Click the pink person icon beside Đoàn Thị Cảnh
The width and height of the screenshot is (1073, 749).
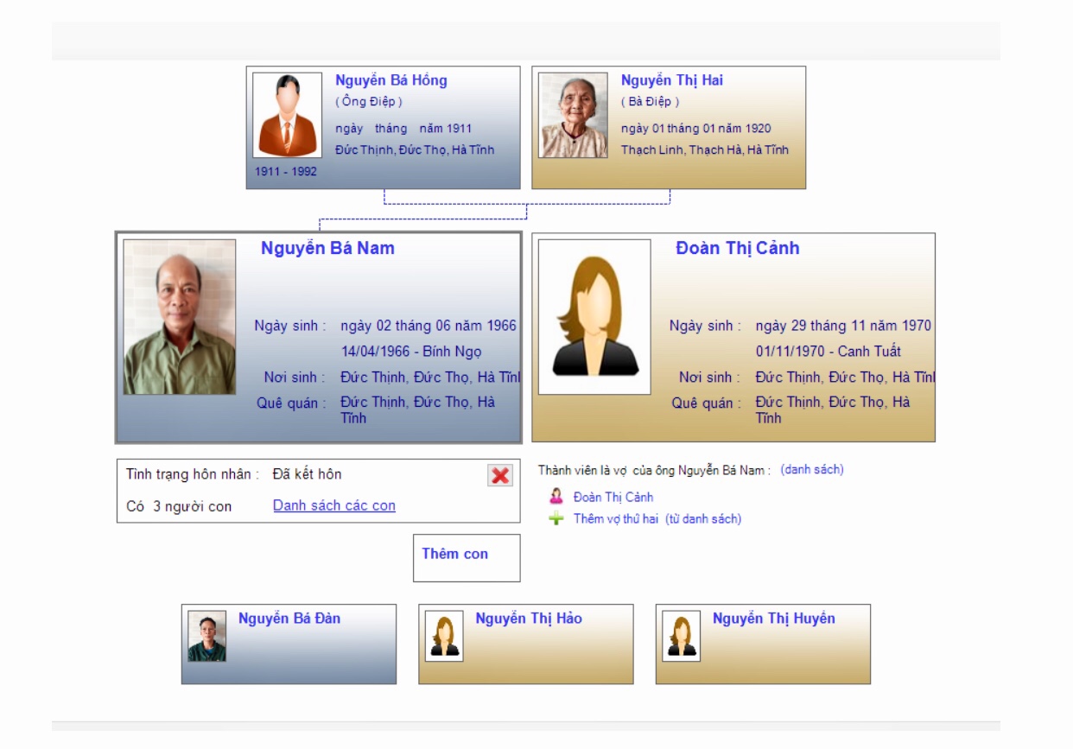(556, 497)
